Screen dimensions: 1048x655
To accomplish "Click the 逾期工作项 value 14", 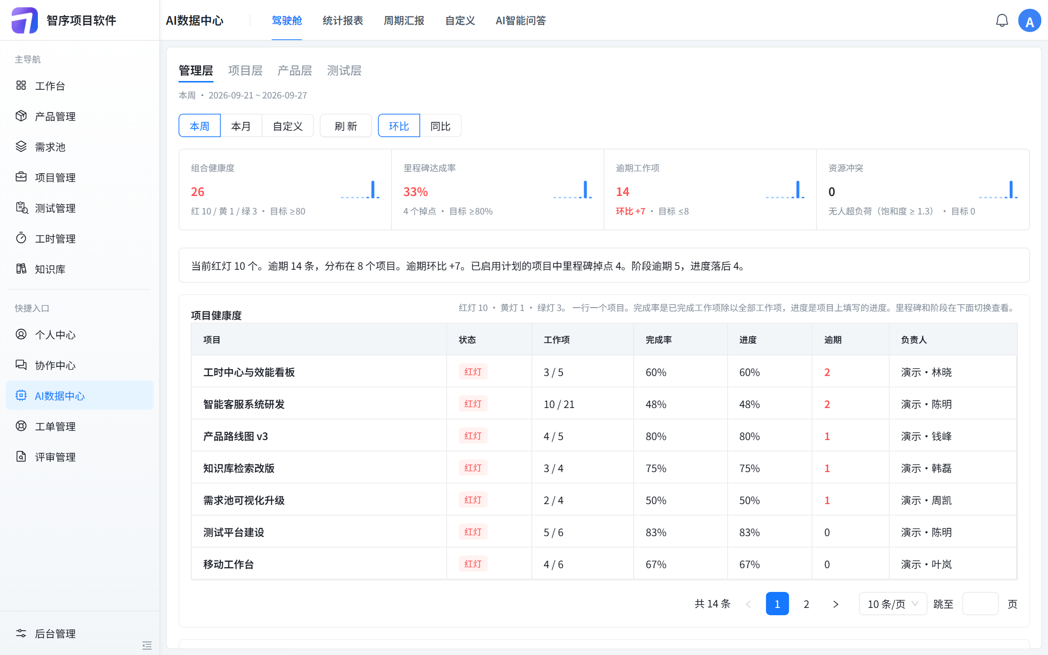I will [x=622, y=192].
